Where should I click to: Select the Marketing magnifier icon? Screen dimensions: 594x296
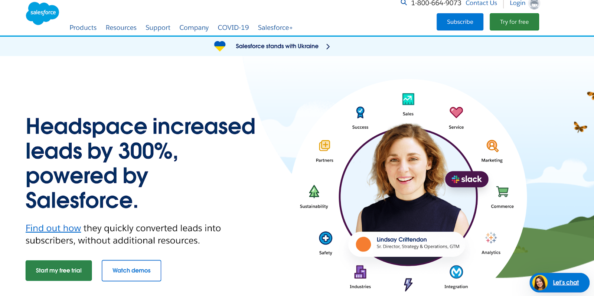(x=492, y=146)
